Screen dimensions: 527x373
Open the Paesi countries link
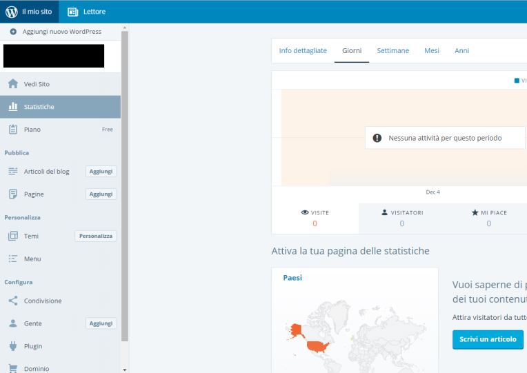tap(292, 278)
